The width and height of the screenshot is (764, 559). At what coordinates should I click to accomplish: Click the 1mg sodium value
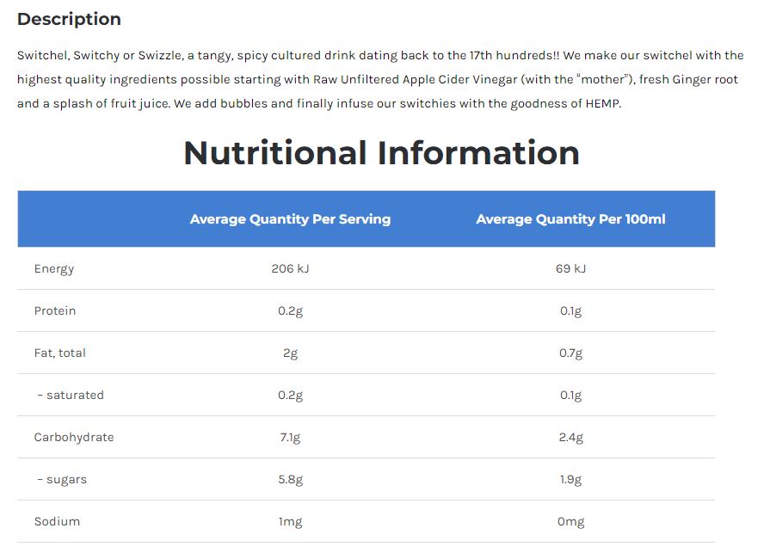point(290,522)
